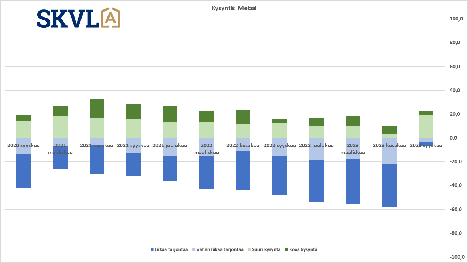468x263 pixels.
Task: Select the chart title Kysyntä: Metsä
Action: [234, 8]
